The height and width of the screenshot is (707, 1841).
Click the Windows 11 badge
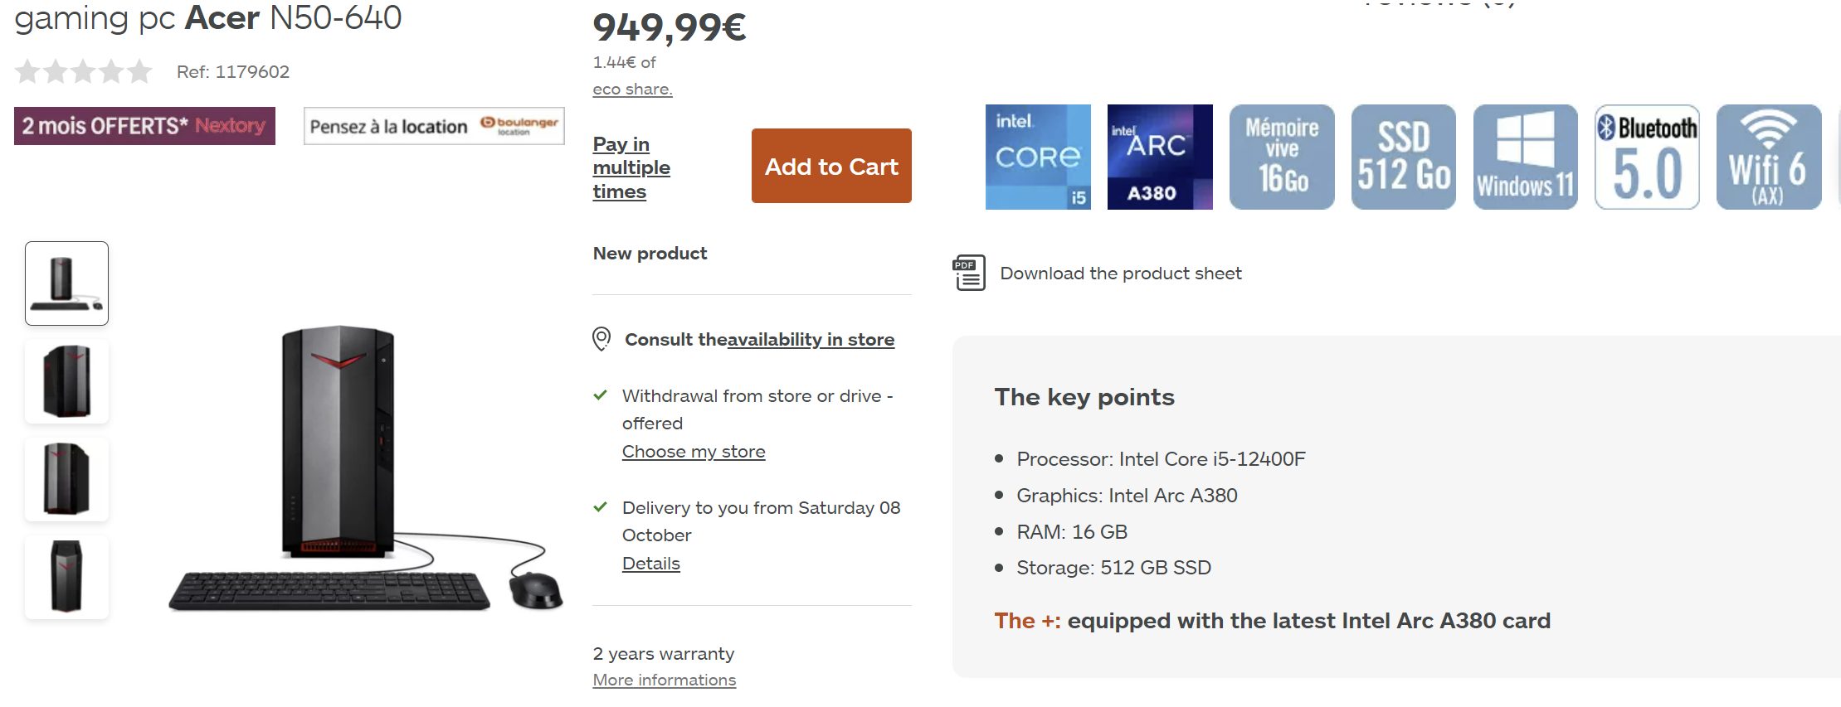coord(1525,157)
